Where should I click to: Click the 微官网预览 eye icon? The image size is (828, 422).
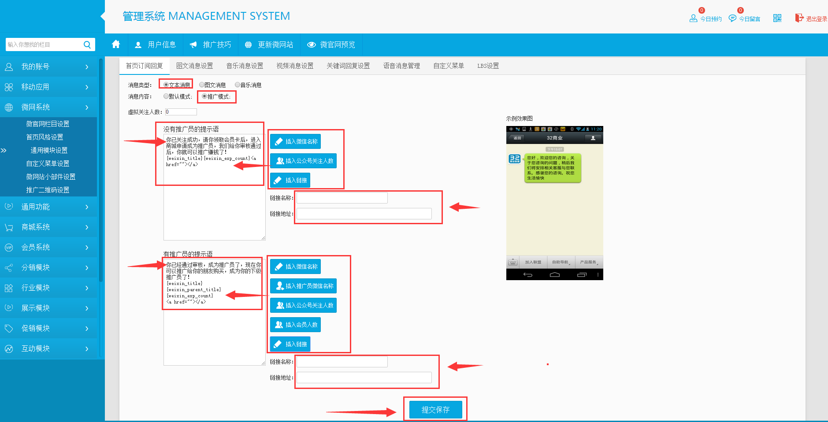(312, 45)
